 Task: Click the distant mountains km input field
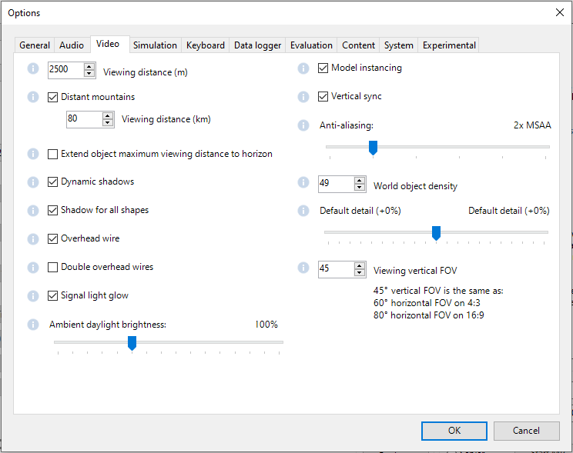point(82,119)
